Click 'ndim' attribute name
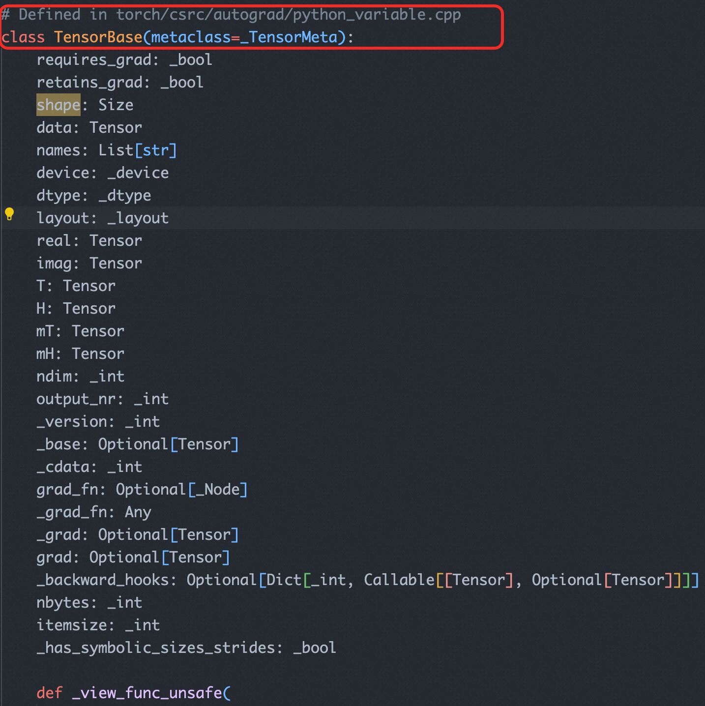This screenshot has height=706, width=705. coord(54,377)
